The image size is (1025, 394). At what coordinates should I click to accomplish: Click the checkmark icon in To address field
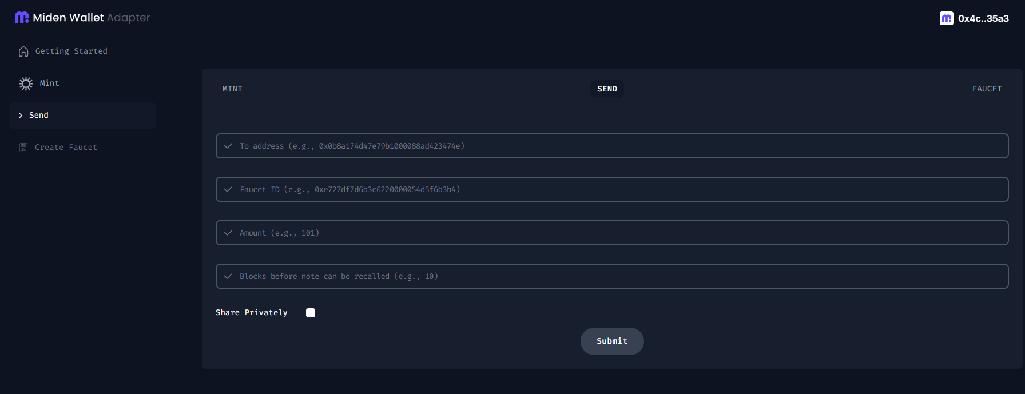click(x=228, y=146)
